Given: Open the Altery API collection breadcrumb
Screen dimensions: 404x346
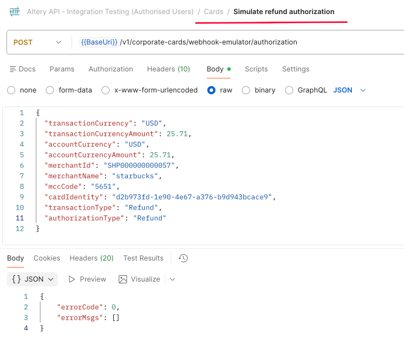Looking at the screenshot, I should click(110, 12).
